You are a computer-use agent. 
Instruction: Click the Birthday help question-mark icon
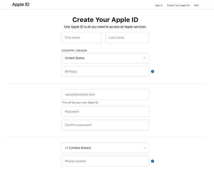click(152, 71)
